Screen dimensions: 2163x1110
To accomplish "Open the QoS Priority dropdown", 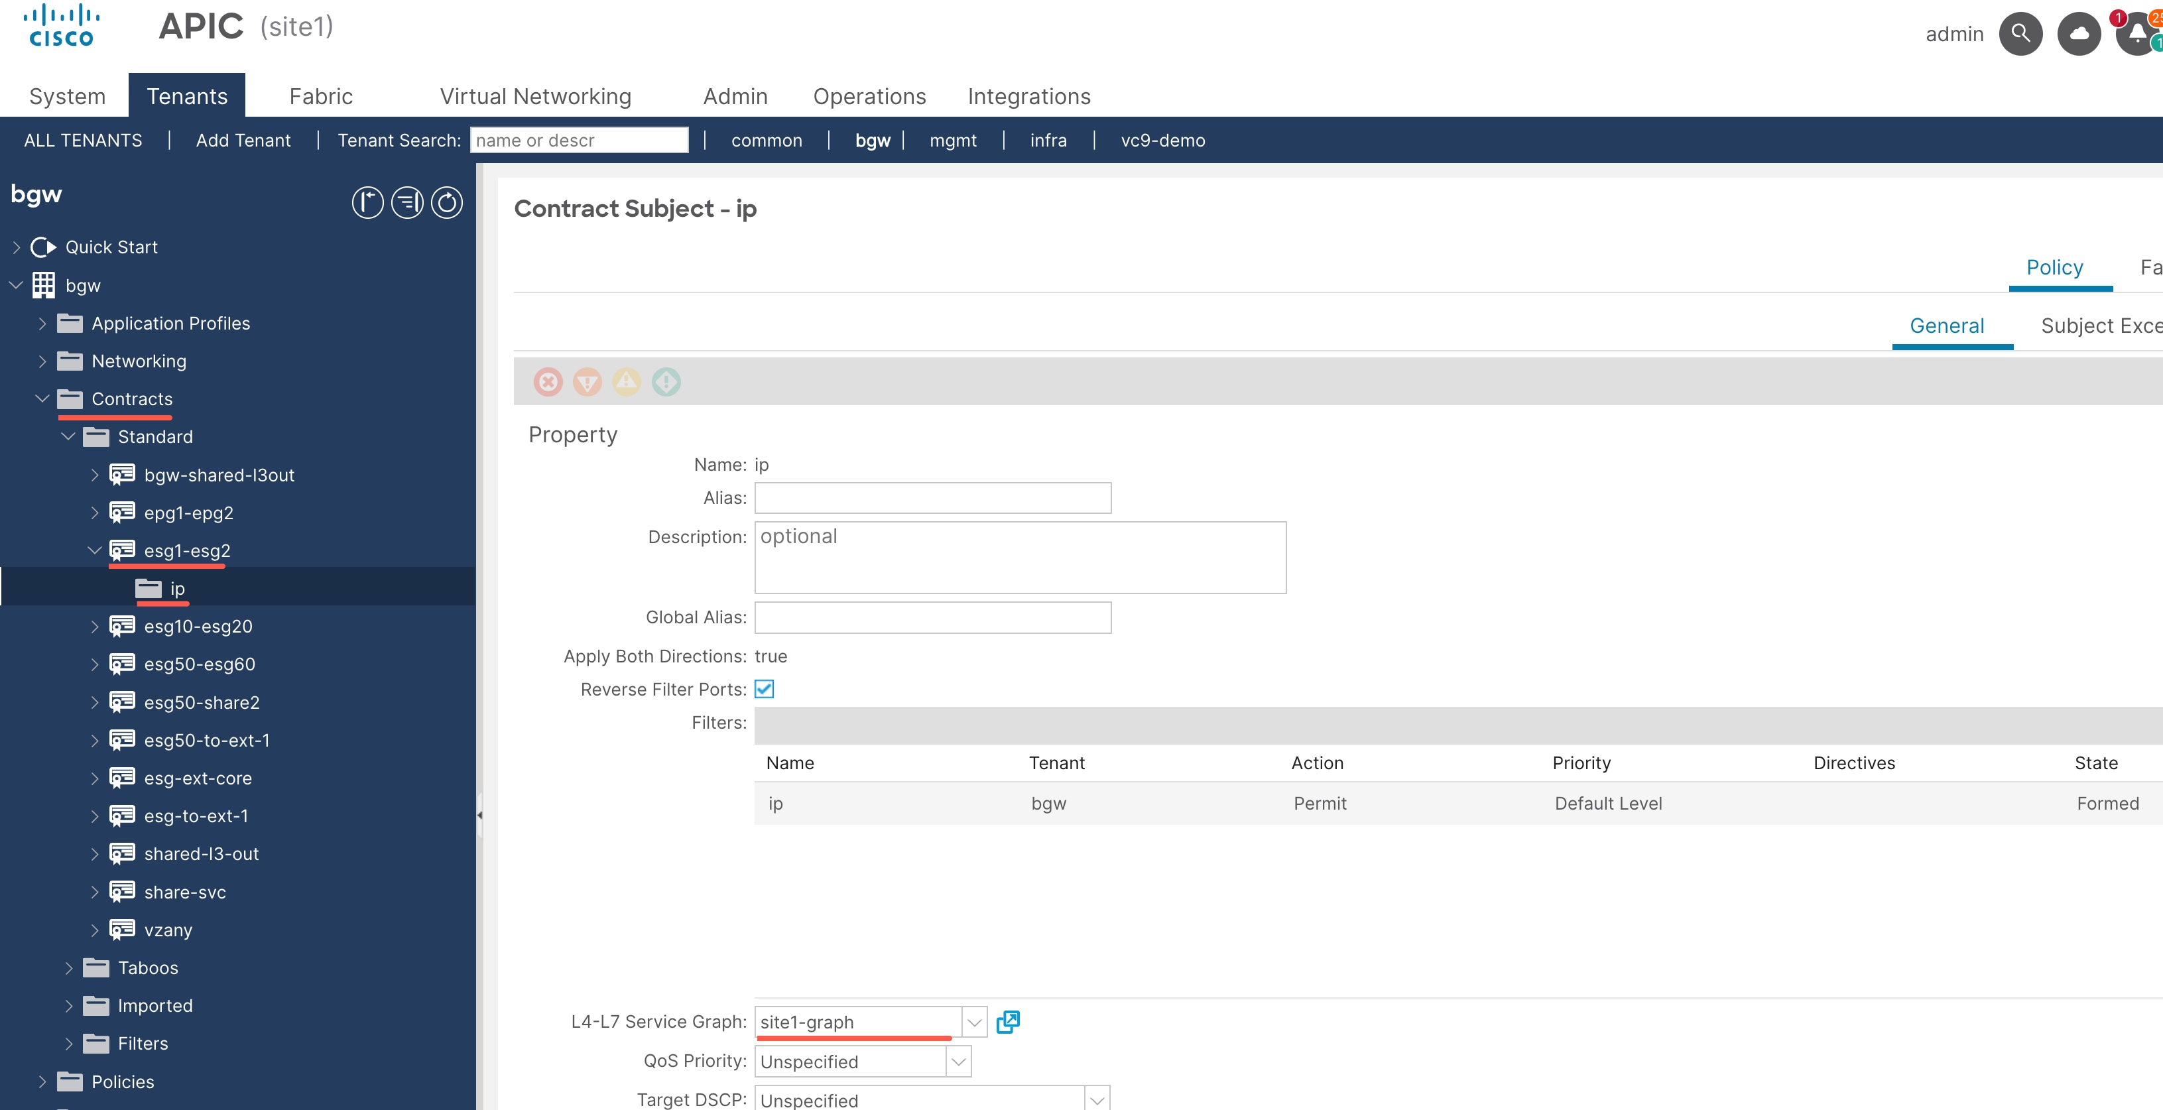I will coord(958,1062).
